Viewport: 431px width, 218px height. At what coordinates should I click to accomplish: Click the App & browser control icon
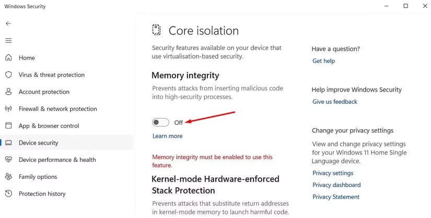(8, 126)
